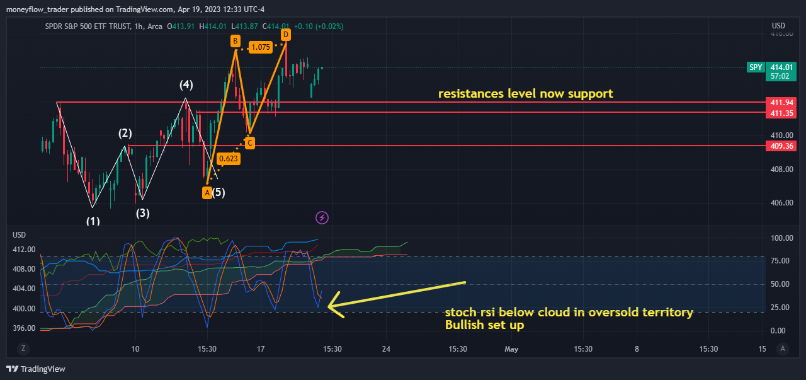Click the 100.00 indicator axis value
Viewport: 806px width, 380px height.
781,238
